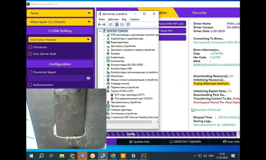
Task: Click the Контроллеры USB plug icon
Action: pyautogui.click(x=108, y=68)
